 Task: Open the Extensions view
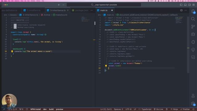pyautogui.click(x=193, y=42)
